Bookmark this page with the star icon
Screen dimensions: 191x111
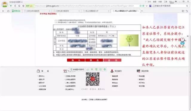(x=23, y=6)
